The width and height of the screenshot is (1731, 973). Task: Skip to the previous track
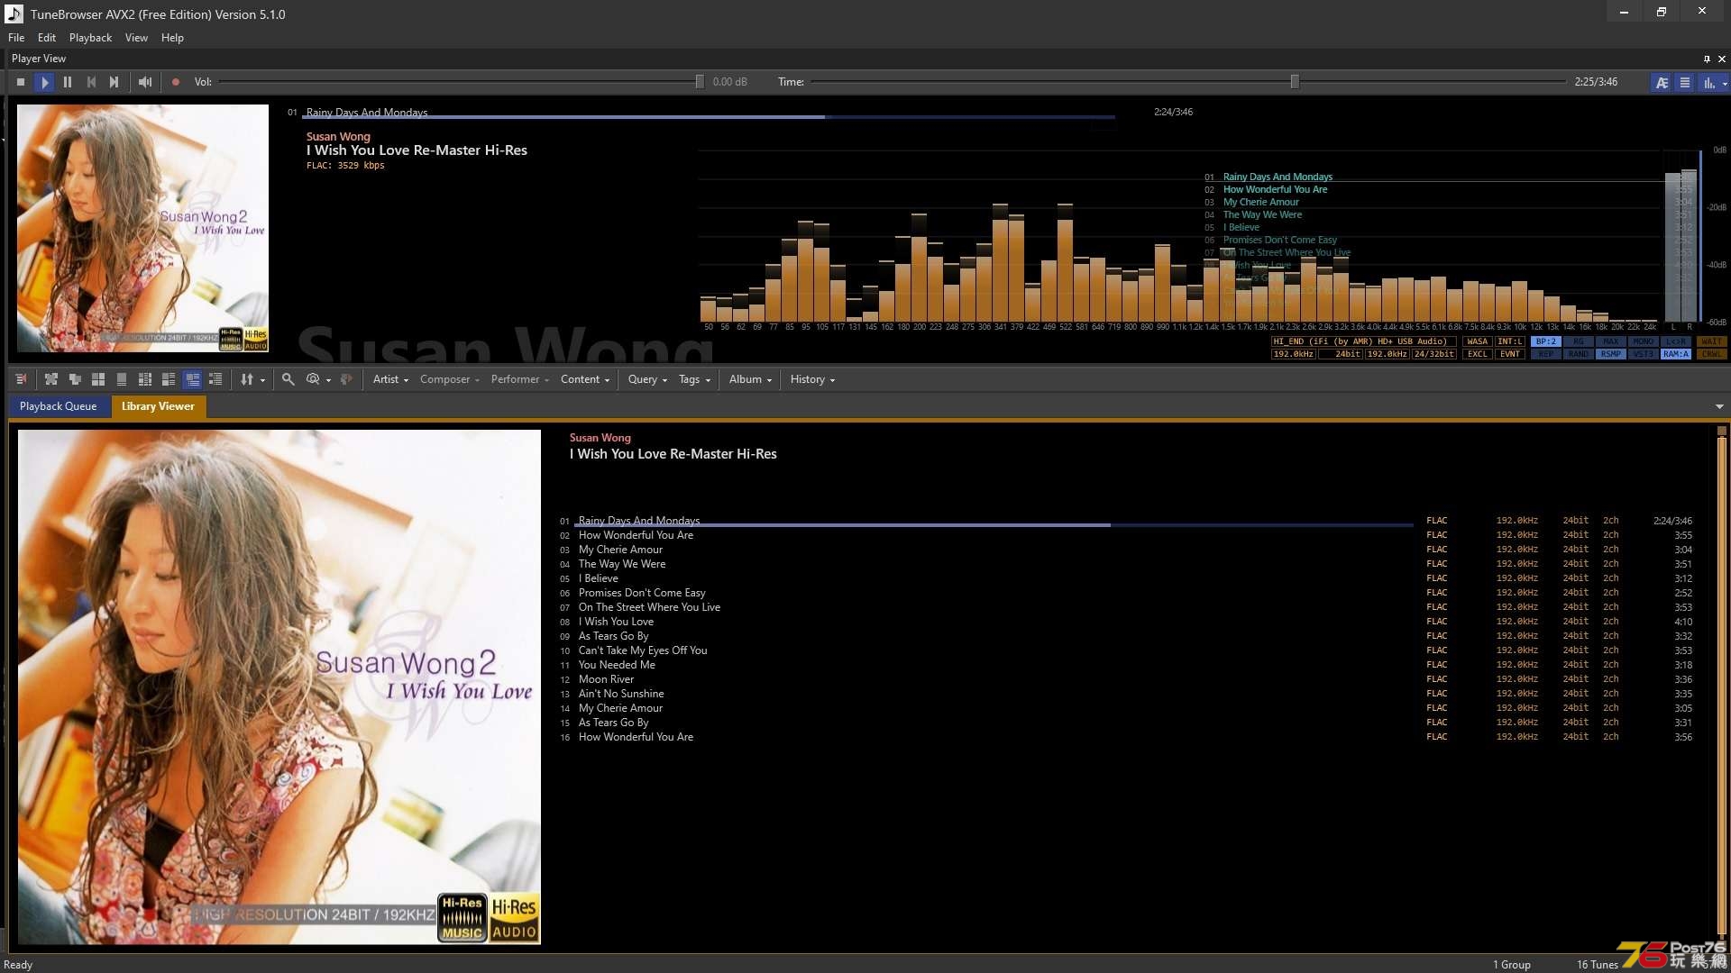tap(91, 82)
